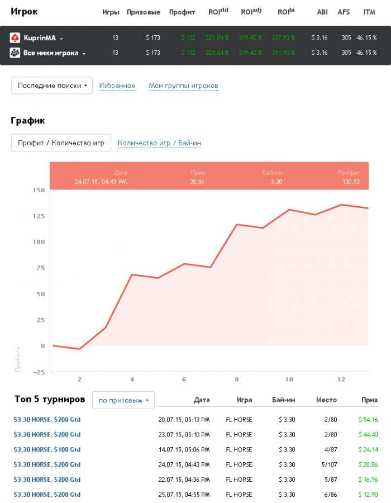
Task: Click the ROI std column header
Action: click(217, 11)
